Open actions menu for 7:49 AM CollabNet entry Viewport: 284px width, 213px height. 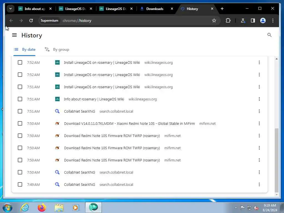[x=259, y=184]
